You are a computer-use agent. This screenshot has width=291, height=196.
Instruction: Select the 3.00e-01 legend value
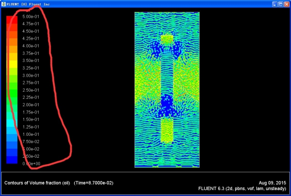(31, 75)
